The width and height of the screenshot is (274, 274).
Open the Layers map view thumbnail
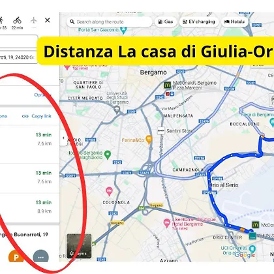(x=79, y=246)
